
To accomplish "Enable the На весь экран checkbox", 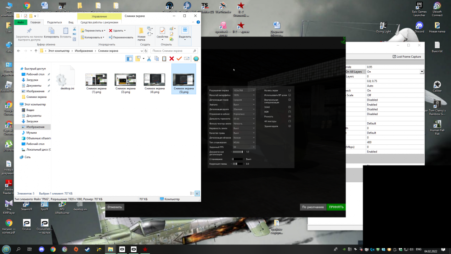I will pos(290,90).
